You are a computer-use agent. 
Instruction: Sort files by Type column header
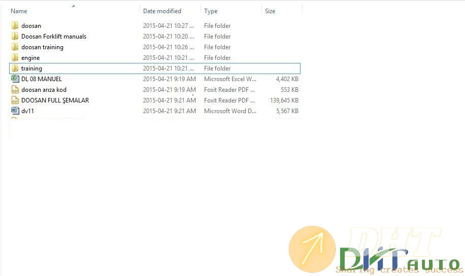click(211, 11)
